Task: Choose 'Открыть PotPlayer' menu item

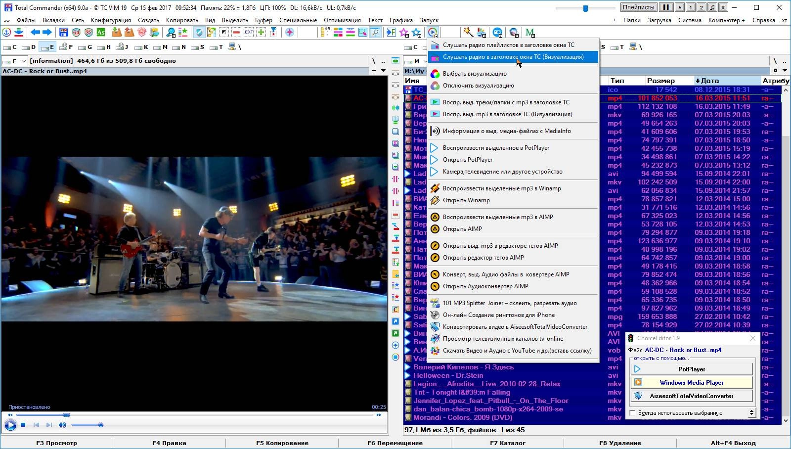Action: (513, 160)
